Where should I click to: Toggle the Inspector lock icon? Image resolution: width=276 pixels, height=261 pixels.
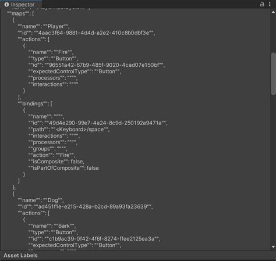(x=262, y=4)
